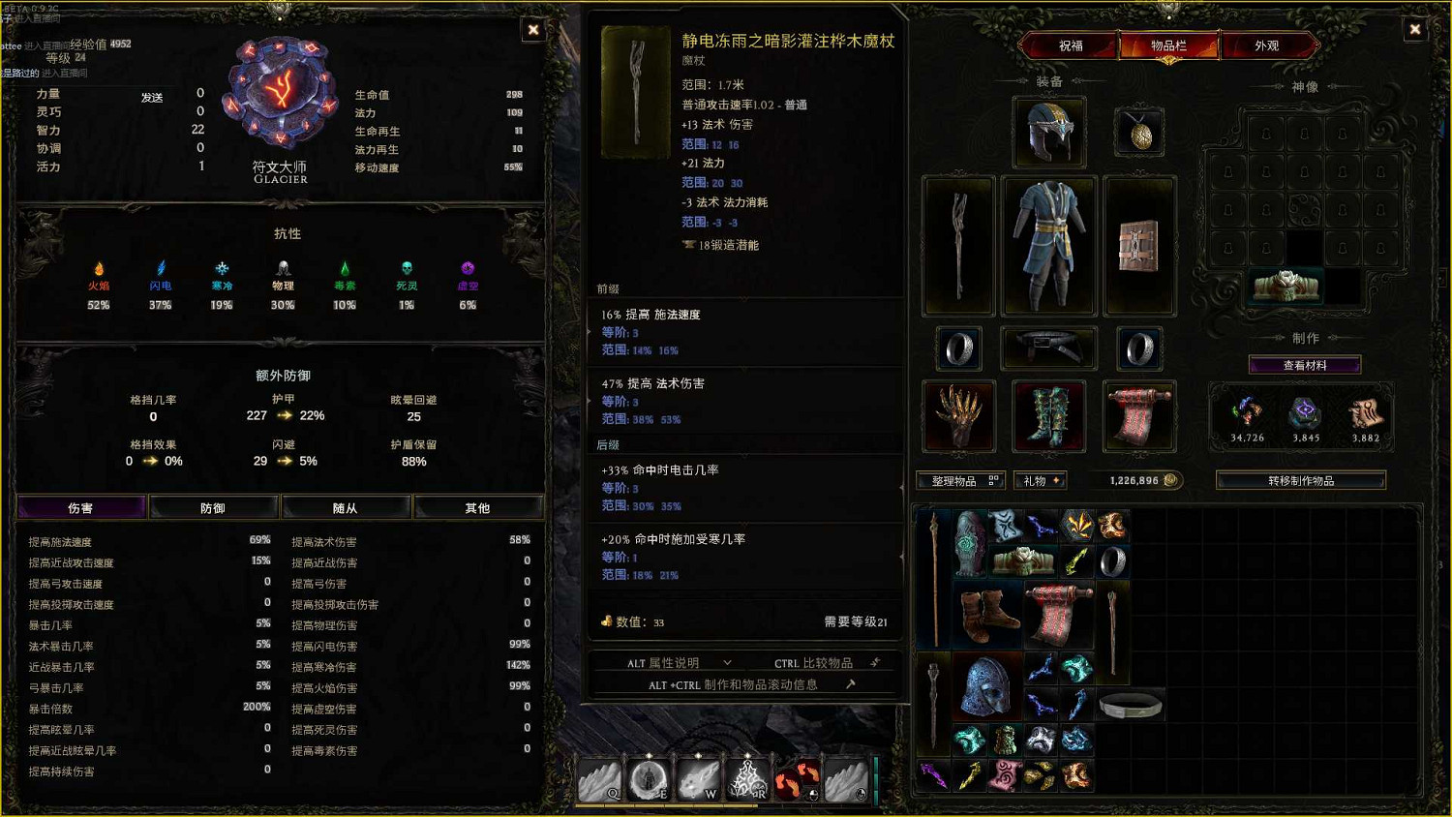Select the equipped gloves slot

(x=959, y=416)
